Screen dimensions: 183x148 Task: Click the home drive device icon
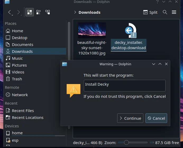pos(8,133)
